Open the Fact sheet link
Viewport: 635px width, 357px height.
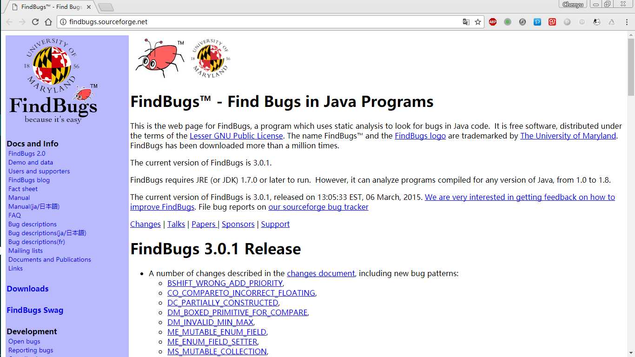(23, 189)
